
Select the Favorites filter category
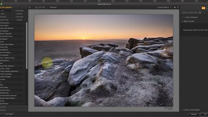pos(19,11)
